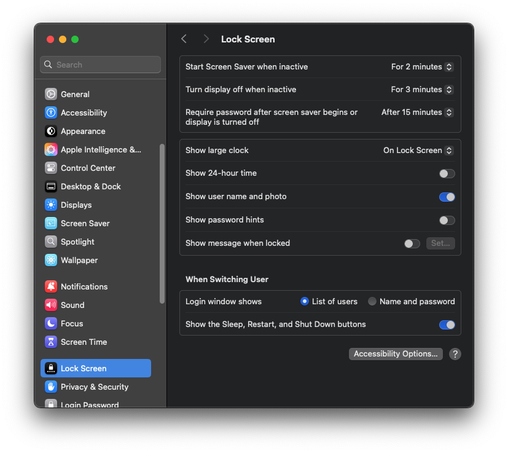Select Name and password radio button
Image resolution: width=508 pixels, height=453 pixels.
pyautogui.click(x=372, y=302)
